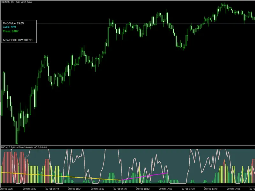Viewport: 255px width, 191px height.
Task: Select the magenta ascending trendline in the indicator
Action: tap(145, 176)
